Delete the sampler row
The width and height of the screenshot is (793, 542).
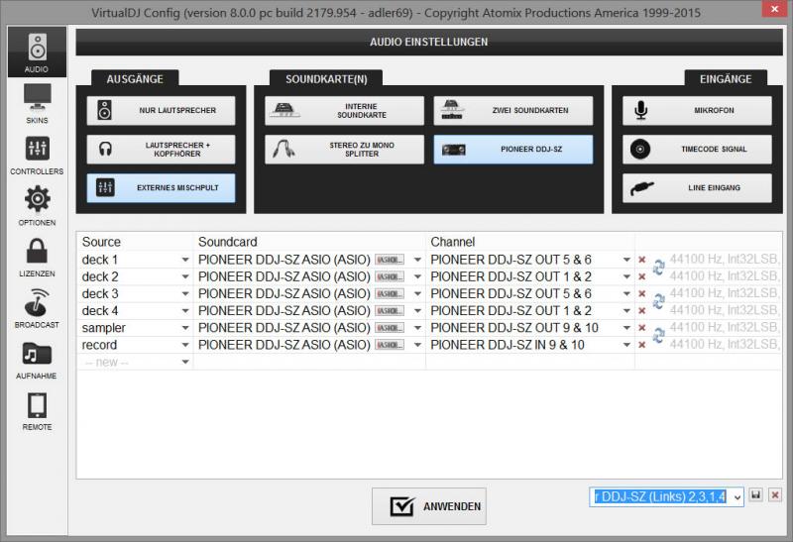click(x=641, y=328)
